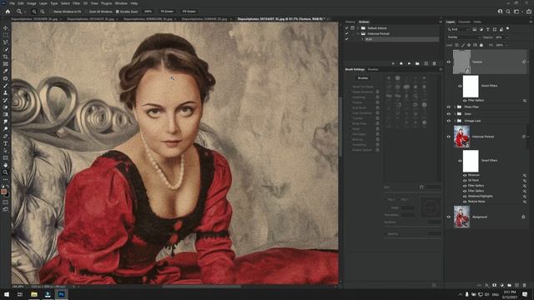Switch to the Brushes tab
Image resolution: width=534 pixels, height=300 pixels.
373,69
